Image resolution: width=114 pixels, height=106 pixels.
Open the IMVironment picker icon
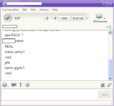point(99,16)
